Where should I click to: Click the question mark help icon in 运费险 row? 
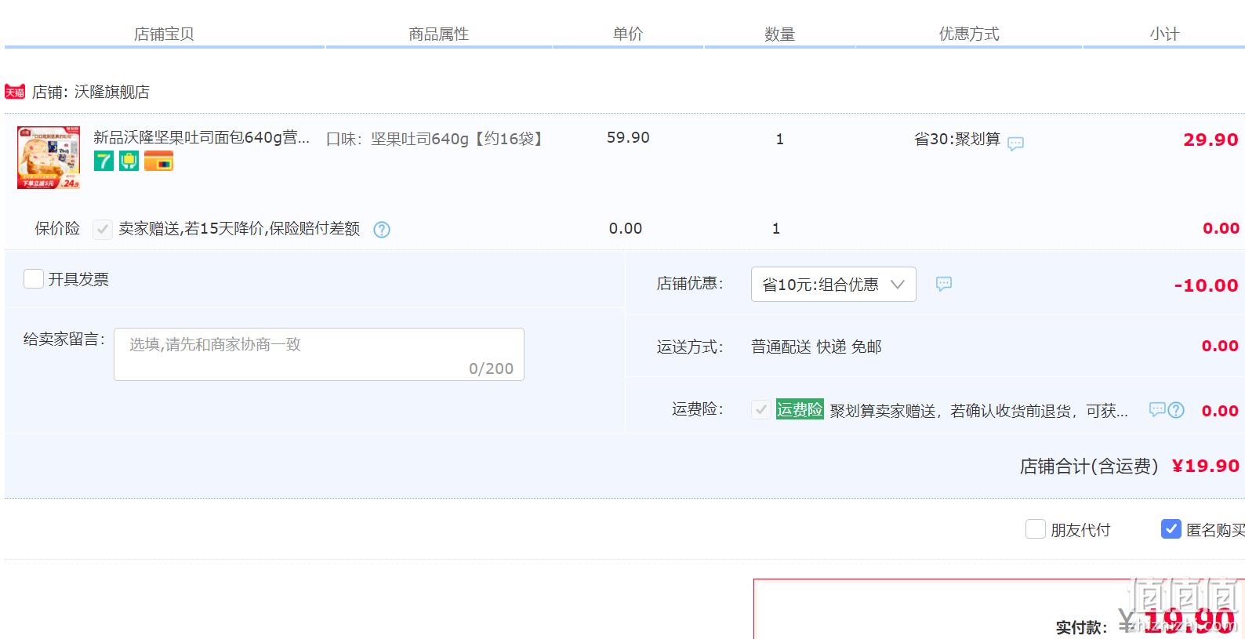click(x=1176, y=410)
